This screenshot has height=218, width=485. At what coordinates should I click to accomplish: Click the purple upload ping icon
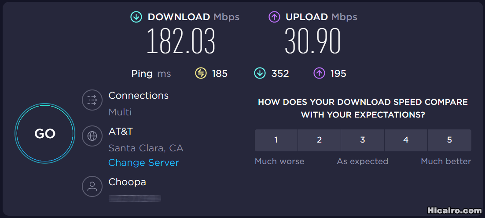(x=319, y=73)
